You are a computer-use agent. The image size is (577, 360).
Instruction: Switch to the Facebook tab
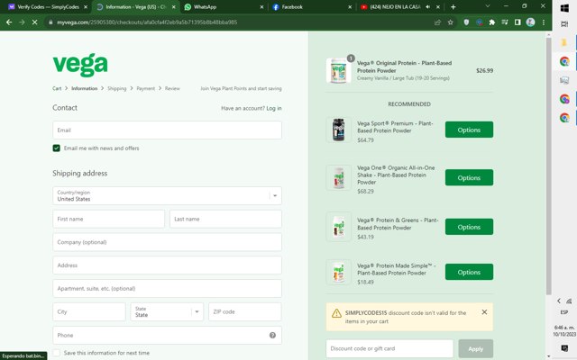tap(312, 7)
